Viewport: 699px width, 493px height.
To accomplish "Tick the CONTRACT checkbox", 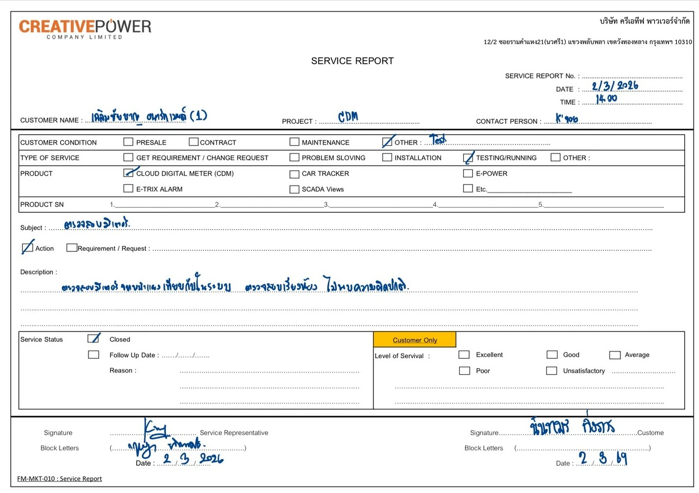I will click(193, 142).
